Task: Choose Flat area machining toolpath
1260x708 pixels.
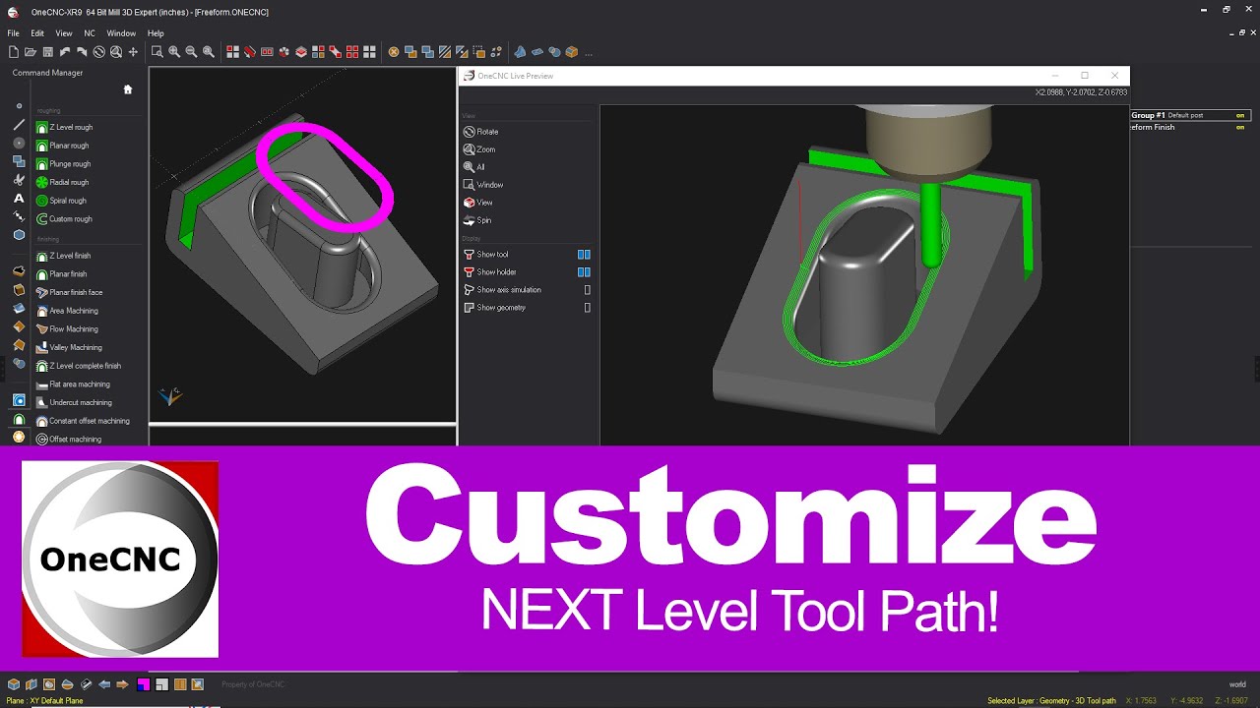Action: coord(74,384)
